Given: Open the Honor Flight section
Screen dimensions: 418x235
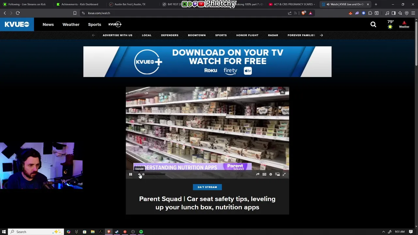Looking at the screenshot, I should point(247,35).
